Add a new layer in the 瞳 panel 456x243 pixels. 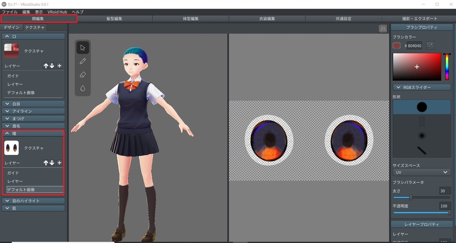click(x=59, y=163)
